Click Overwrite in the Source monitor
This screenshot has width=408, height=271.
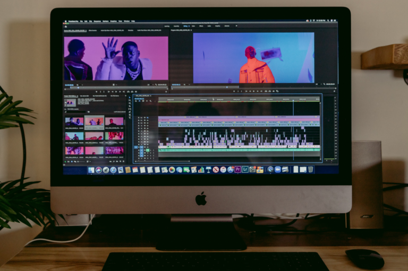[132, 92]
